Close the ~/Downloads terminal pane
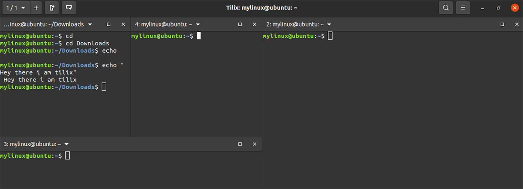 coord(123,24)
